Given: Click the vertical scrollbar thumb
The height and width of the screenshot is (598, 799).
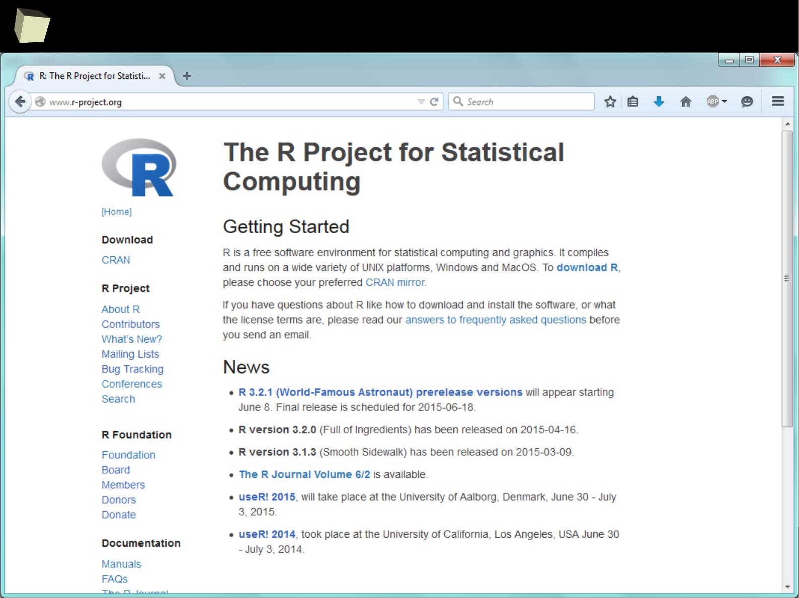Looking at the screenshot, I should pos(787,279).
